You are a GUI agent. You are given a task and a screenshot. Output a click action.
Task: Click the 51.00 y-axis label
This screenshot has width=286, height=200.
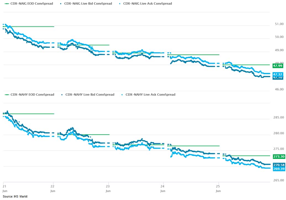tap(277, 24)
